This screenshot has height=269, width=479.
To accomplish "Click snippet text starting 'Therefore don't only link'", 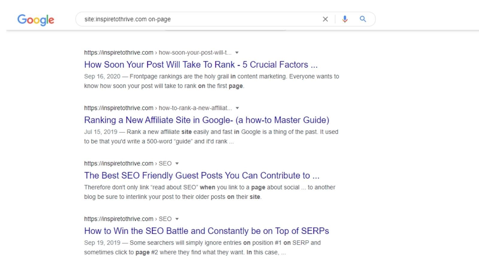I will pos(210,192).
